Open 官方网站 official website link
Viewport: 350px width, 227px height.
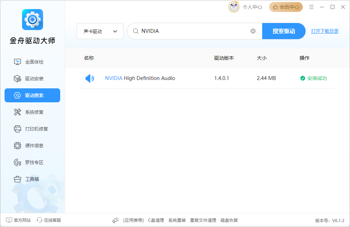click(x=18, y=220)
